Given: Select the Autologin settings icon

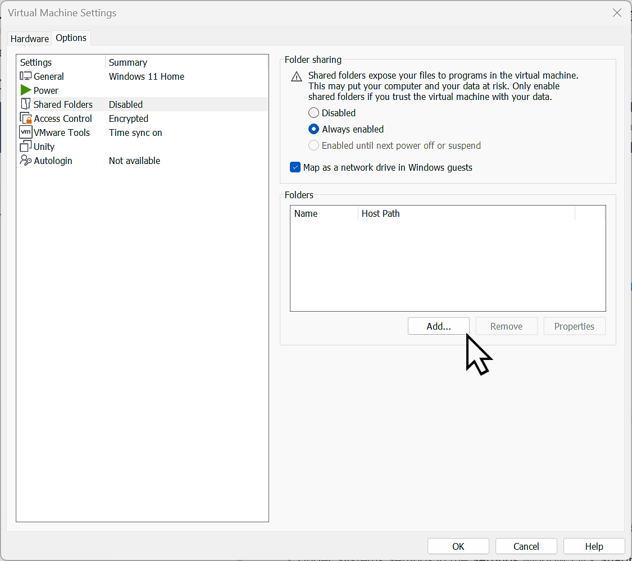Looking at the screenshot, I should coord(26,160).
